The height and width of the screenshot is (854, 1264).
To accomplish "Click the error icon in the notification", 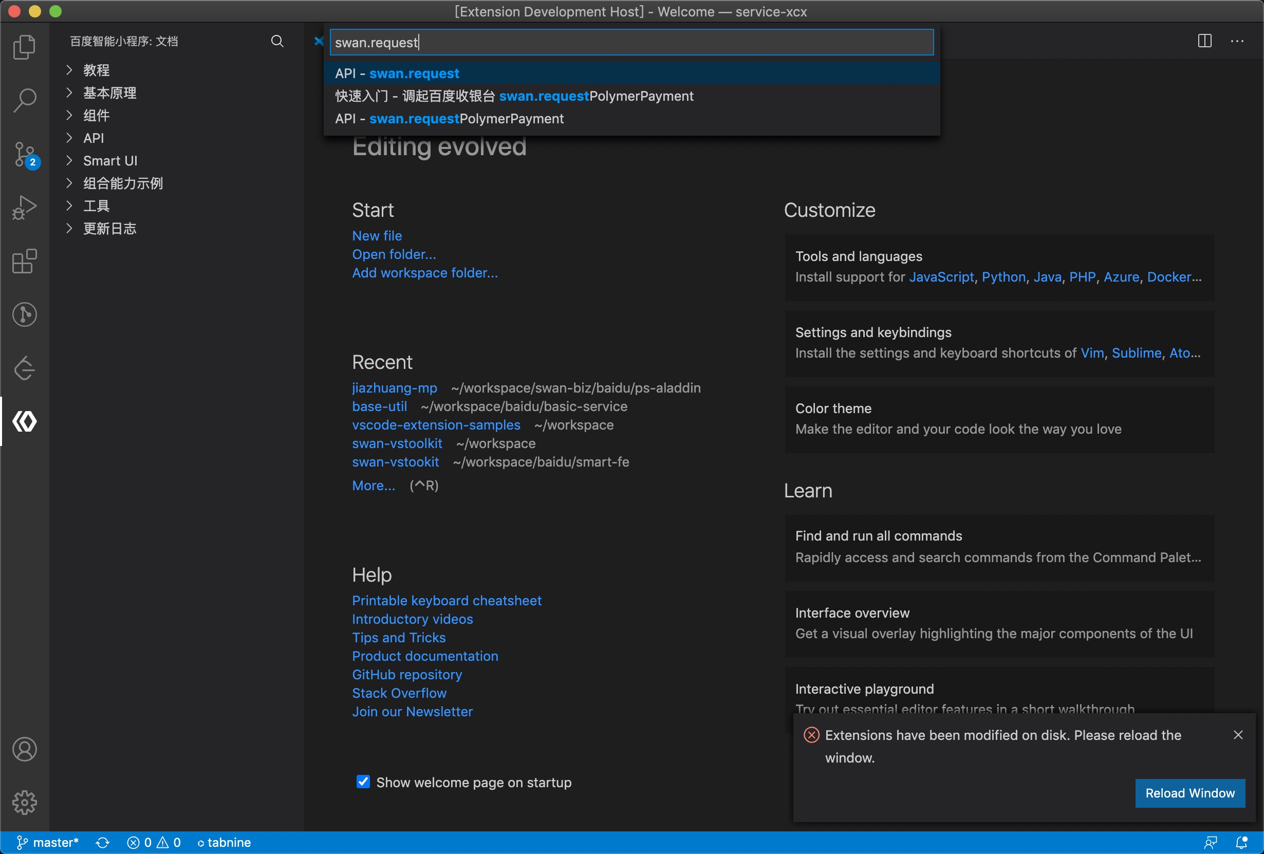I will click(x=811, y=735).
